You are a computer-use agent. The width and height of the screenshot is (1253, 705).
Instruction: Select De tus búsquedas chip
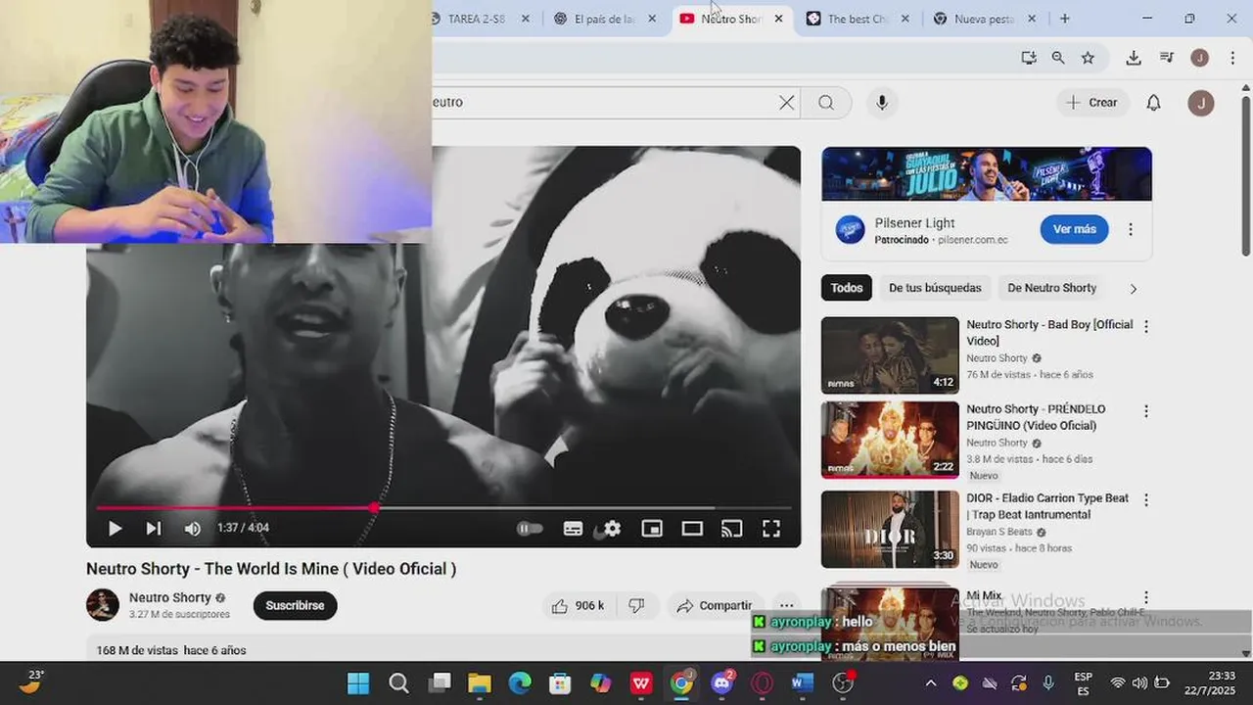point(935,288)
